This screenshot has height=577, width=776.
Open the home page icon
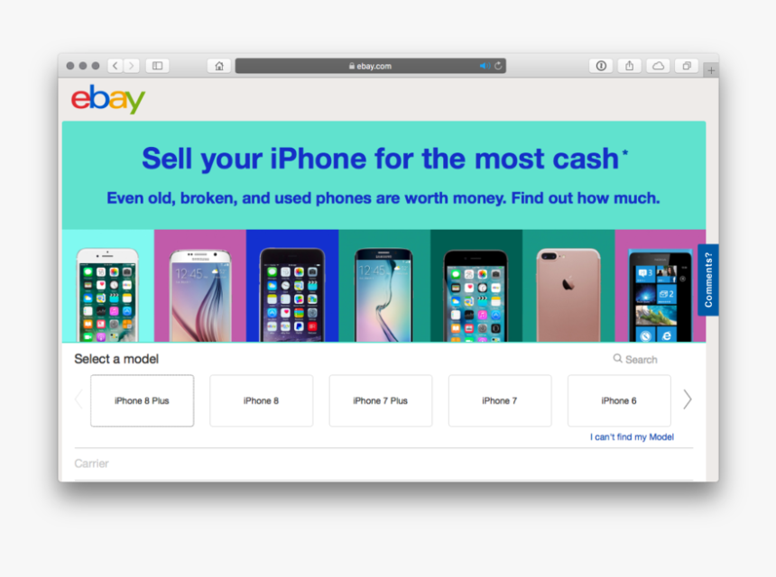click(x=218, y=66)
